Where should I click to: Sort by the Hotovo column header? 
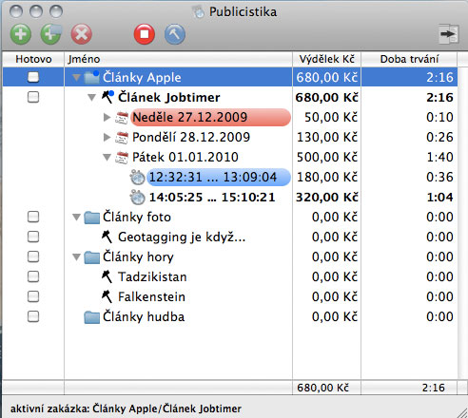(x=33, y=59)
